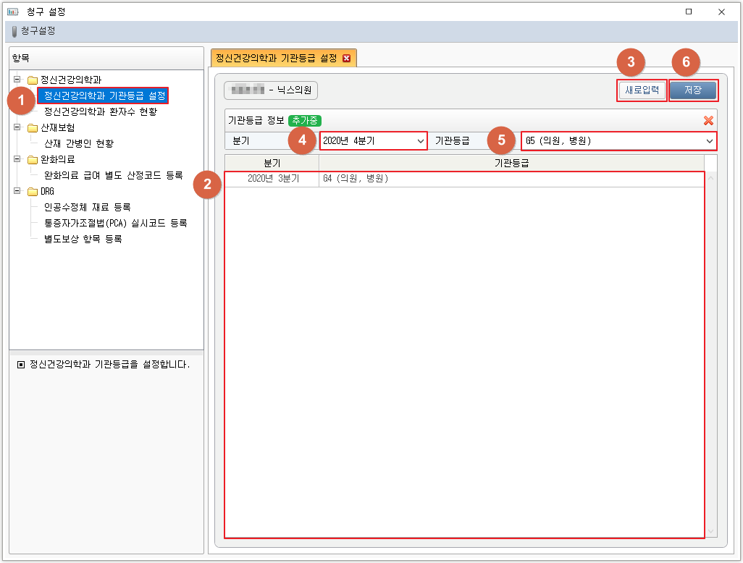
Task: Open the 분기 quarter dropdown
Action: (x=420, y=140)
